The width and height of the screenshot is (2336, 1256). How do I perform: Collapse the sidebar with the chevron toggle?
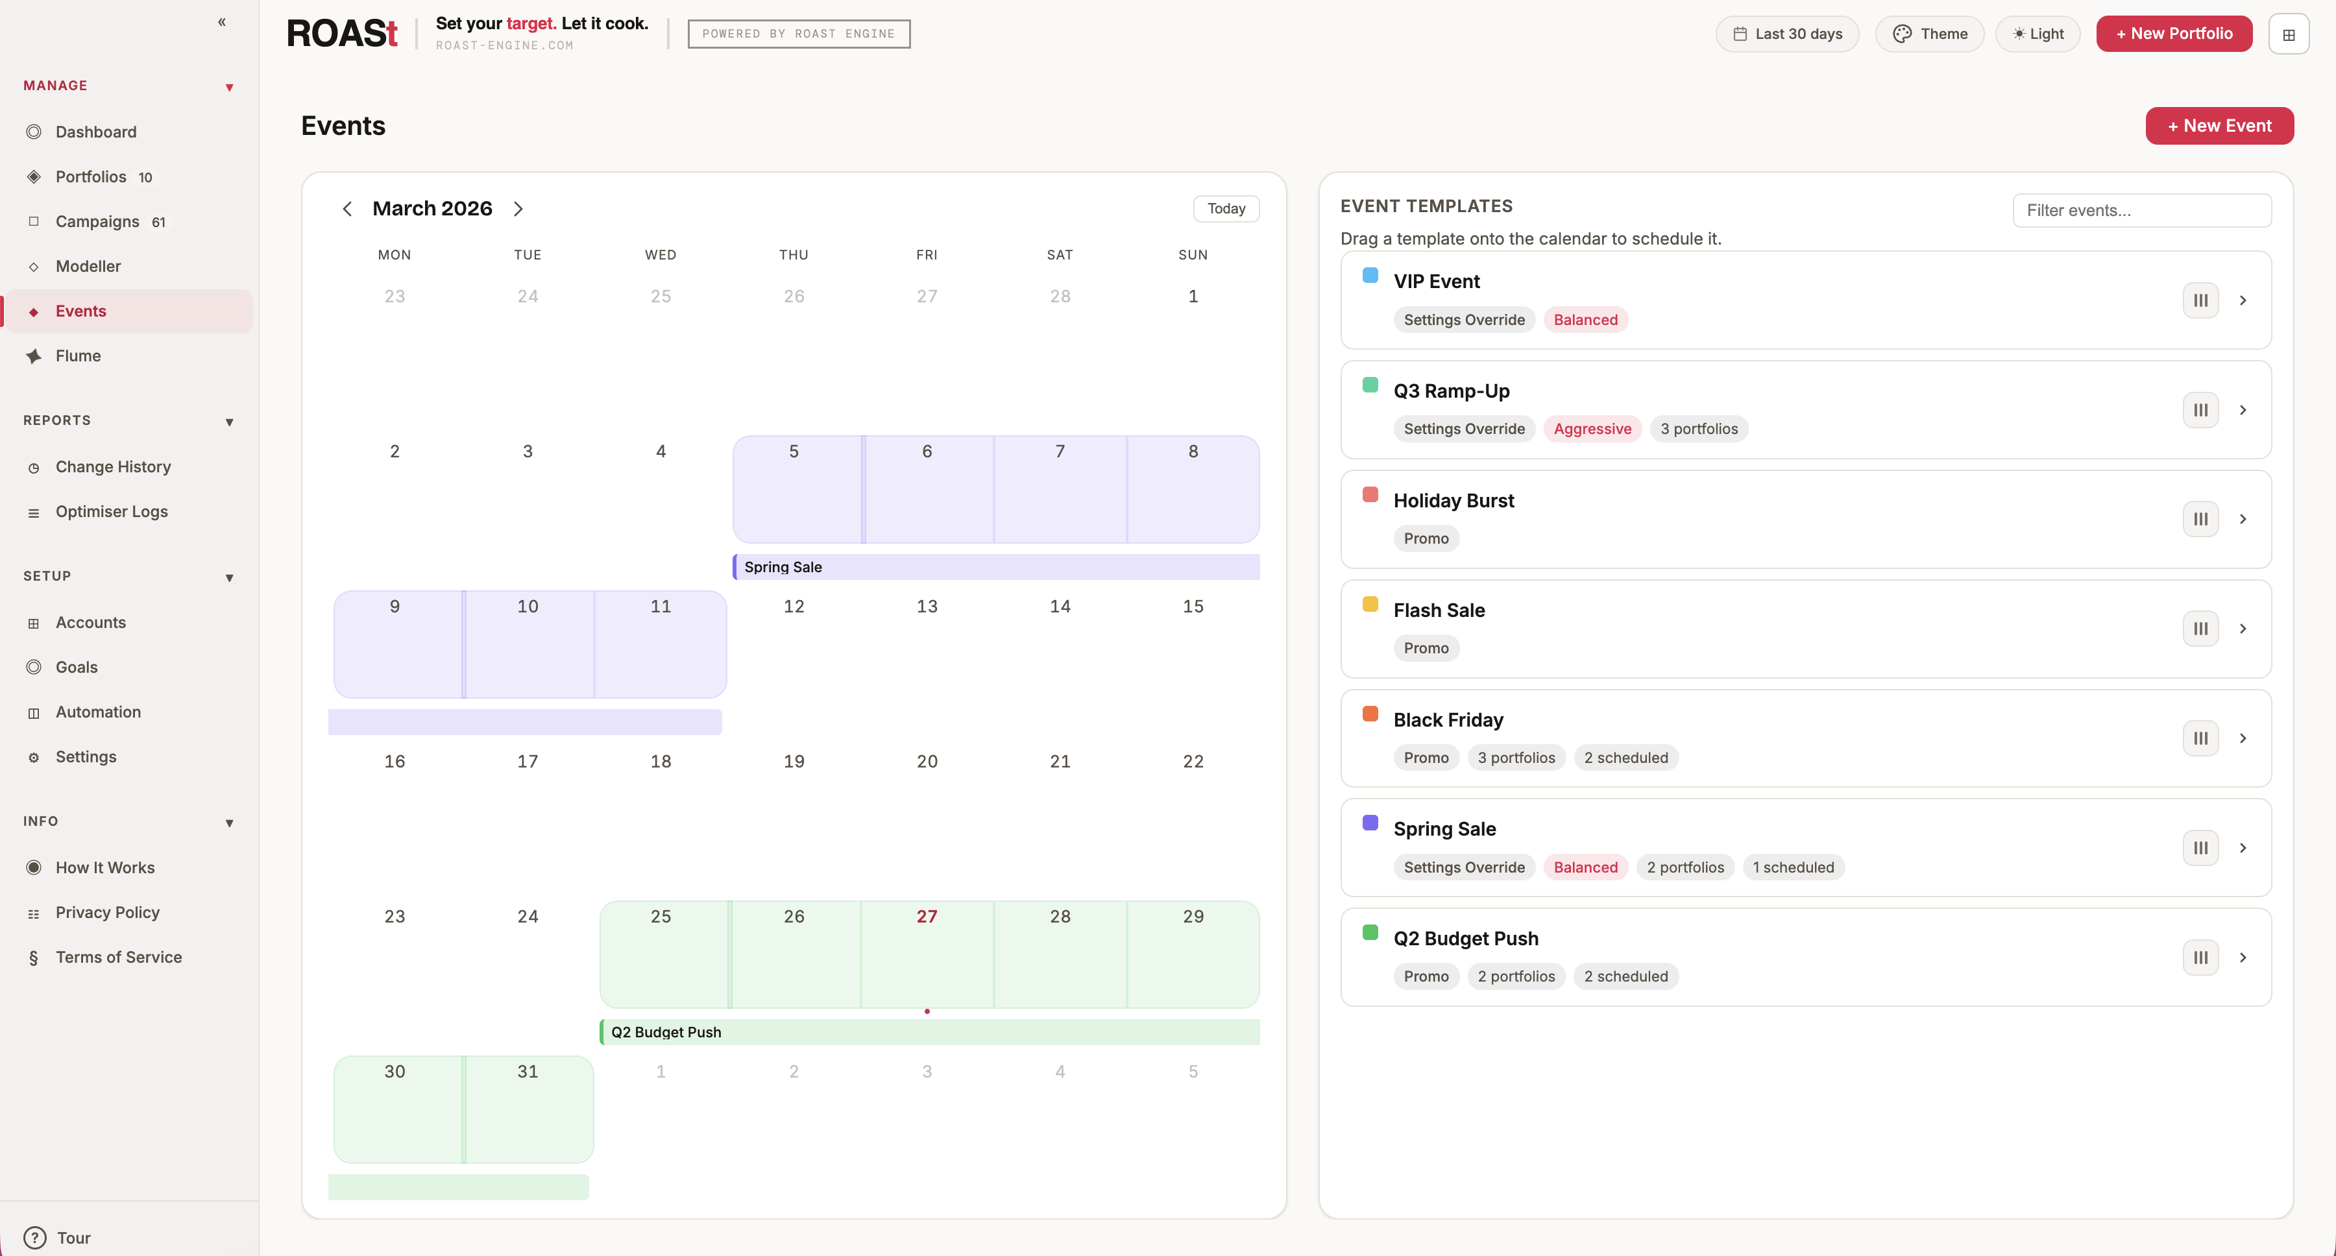222,22
